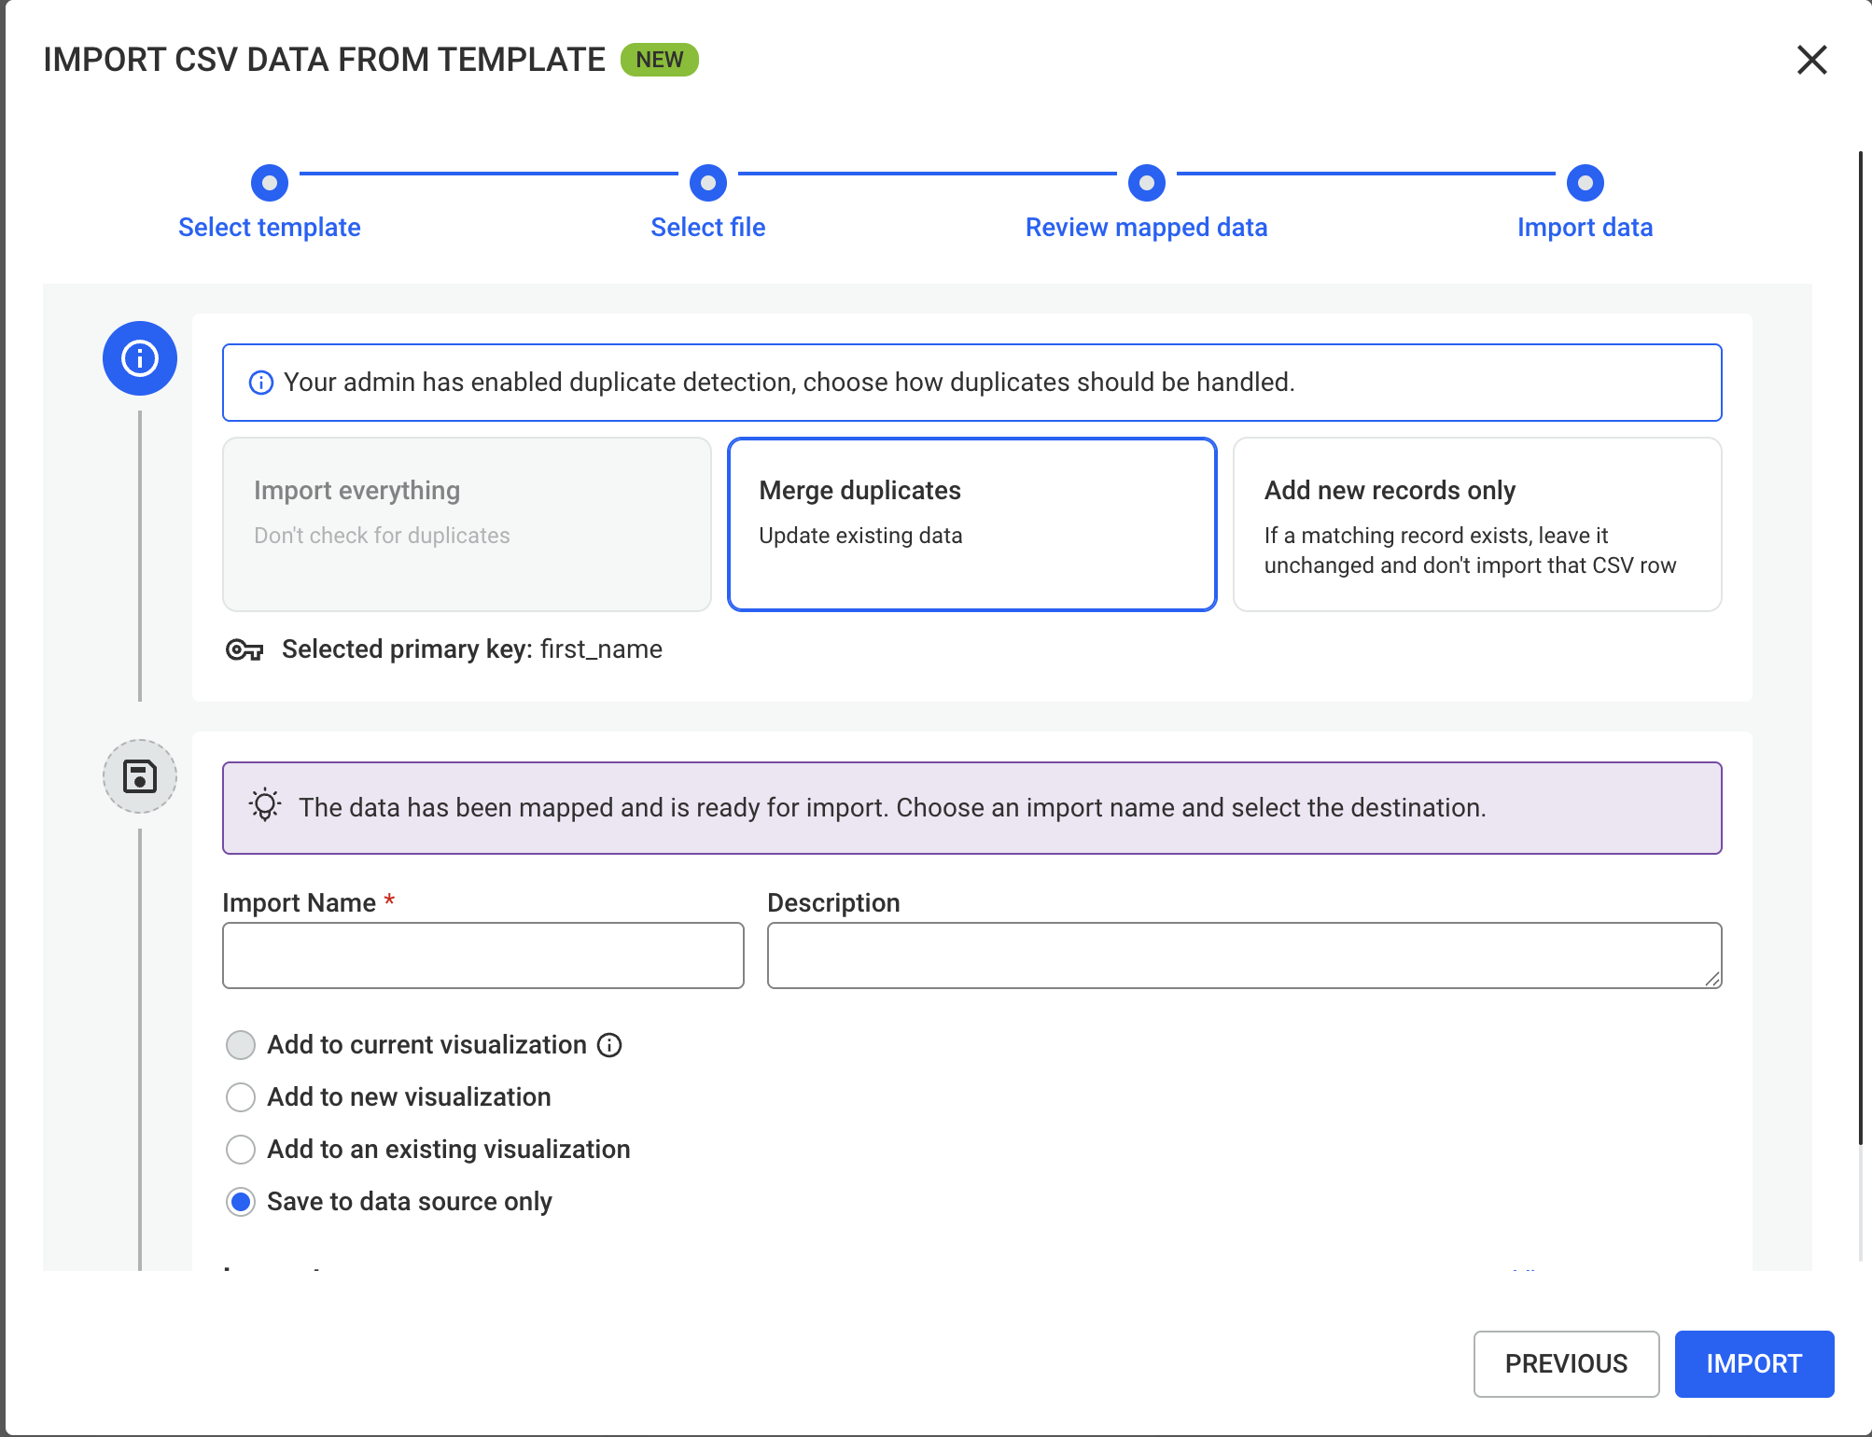The width and height of the screenshot is (1872, 1437).
Task: Click the Select template step circle
Action: 270,183
